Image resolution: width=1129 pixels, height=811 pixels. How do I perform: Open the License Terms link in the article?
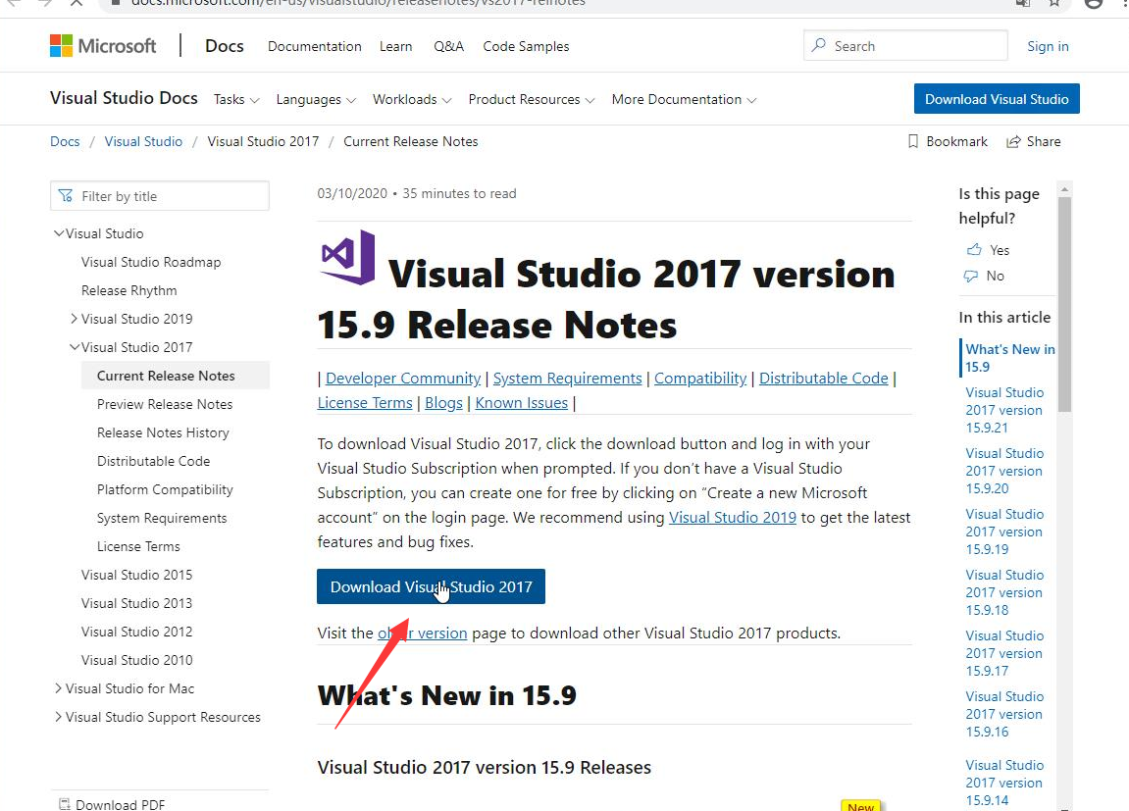365,403
